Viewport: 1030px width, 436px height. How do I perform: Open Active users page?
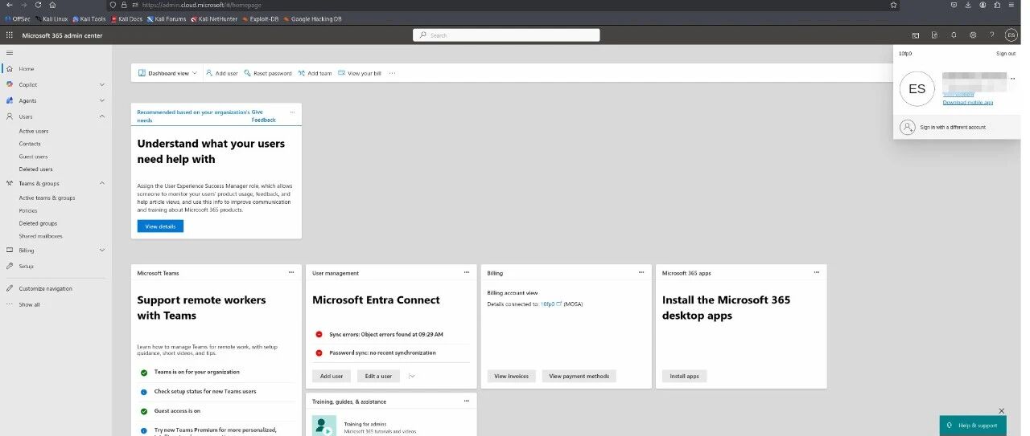(34, 131)
